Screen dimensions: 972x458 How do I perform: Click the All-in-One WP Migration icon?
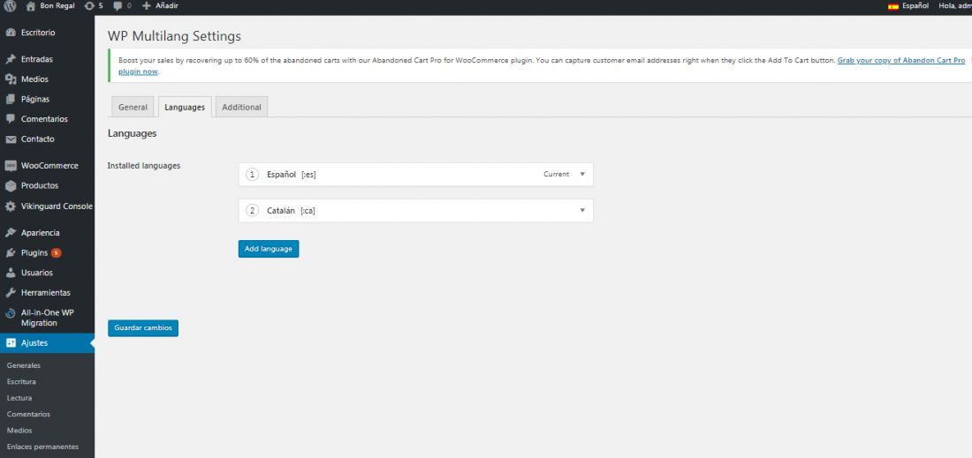tap(10, 313)
